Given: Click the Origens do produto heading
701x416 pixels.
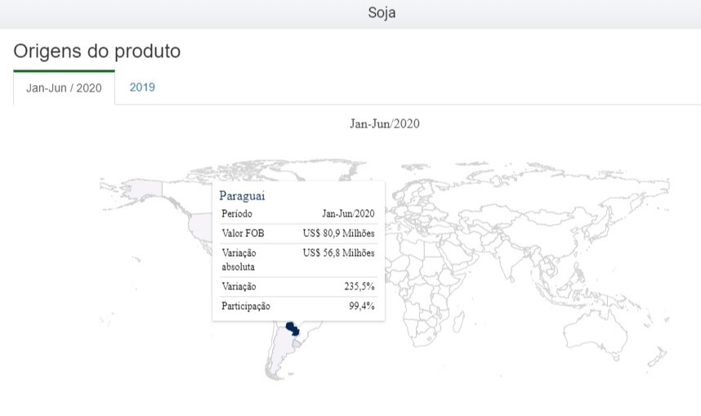Looking at the screenshot, I should (96, 51).
